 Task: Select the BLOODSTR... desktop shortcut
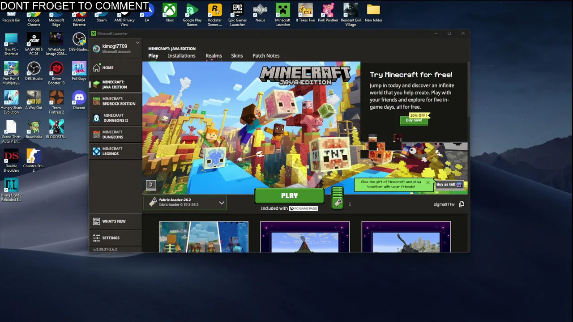click(x=56, y=129)
